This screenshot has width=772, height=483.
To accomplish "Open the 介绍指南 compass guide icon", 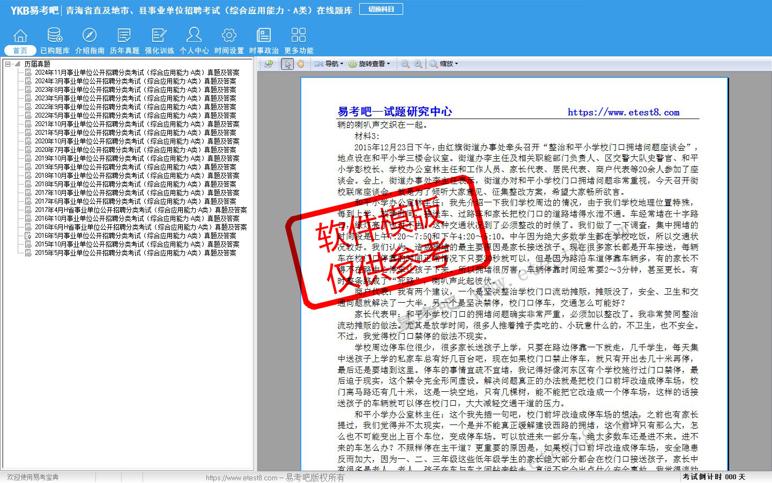I will 90,41.
